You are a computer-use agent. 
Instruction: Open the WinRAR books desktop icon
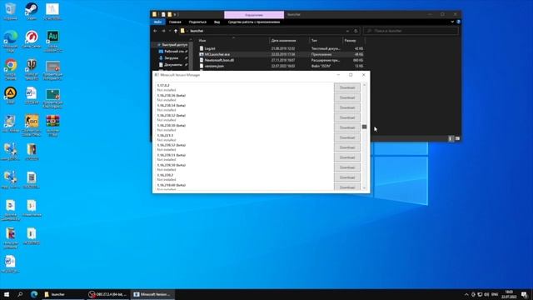coord(52,125)
